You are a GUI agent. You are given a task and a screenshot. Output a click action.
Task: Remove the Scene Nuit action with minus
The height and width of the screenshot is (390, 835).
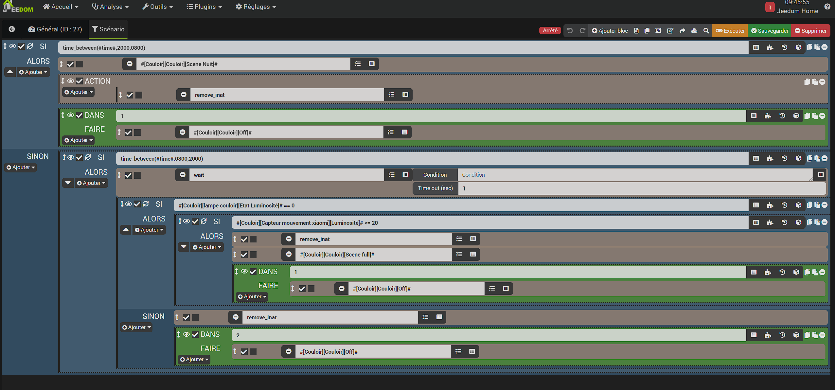(130, 64)
